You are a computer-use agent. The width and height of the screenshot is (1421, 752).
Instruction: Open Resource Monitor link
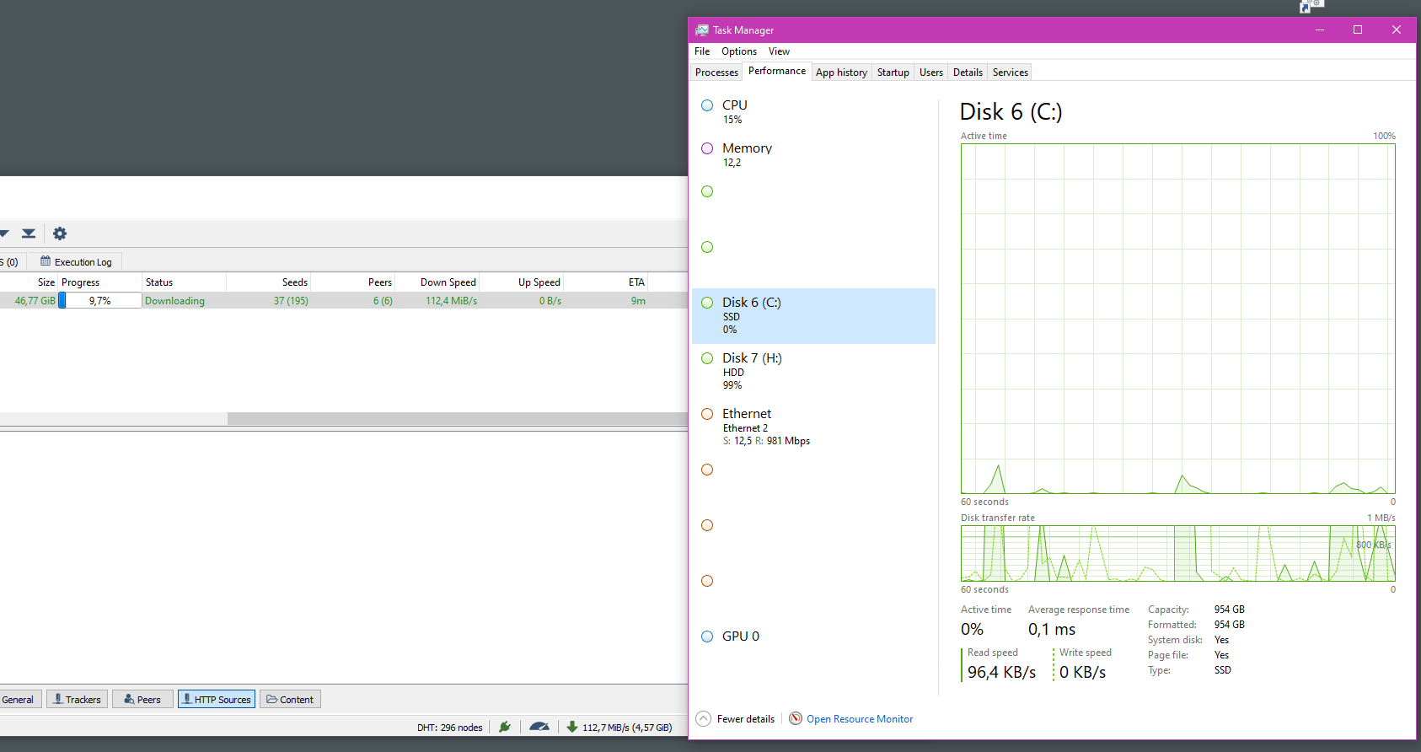[860, 719]
